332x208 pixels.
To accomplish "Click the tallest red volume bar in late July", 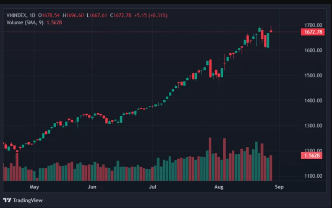I will (210, 159).
